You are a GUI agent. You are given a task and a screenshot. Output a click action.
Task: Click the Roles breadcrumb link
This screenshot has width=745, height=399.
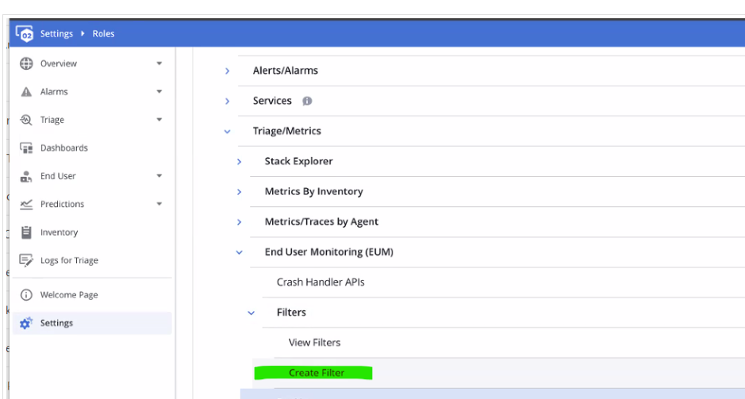[103, 34]
